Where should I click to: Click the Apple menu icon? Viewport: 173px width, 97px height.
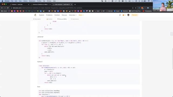click(2, 1)
